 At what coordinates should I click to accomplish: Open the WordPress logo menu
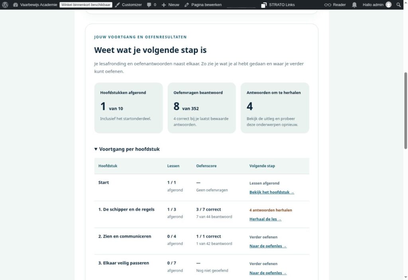pyautogui.click(x=5, y=5)
